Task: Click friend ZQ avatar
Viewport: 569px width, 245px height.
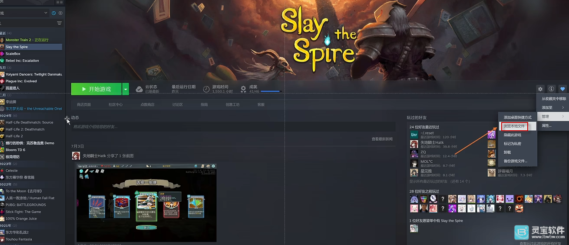Action: point(414,154)
